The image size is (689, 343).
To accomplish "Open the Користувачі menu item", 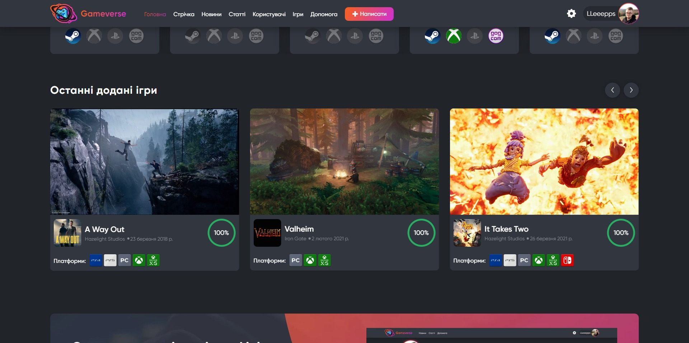I will 269,14.
